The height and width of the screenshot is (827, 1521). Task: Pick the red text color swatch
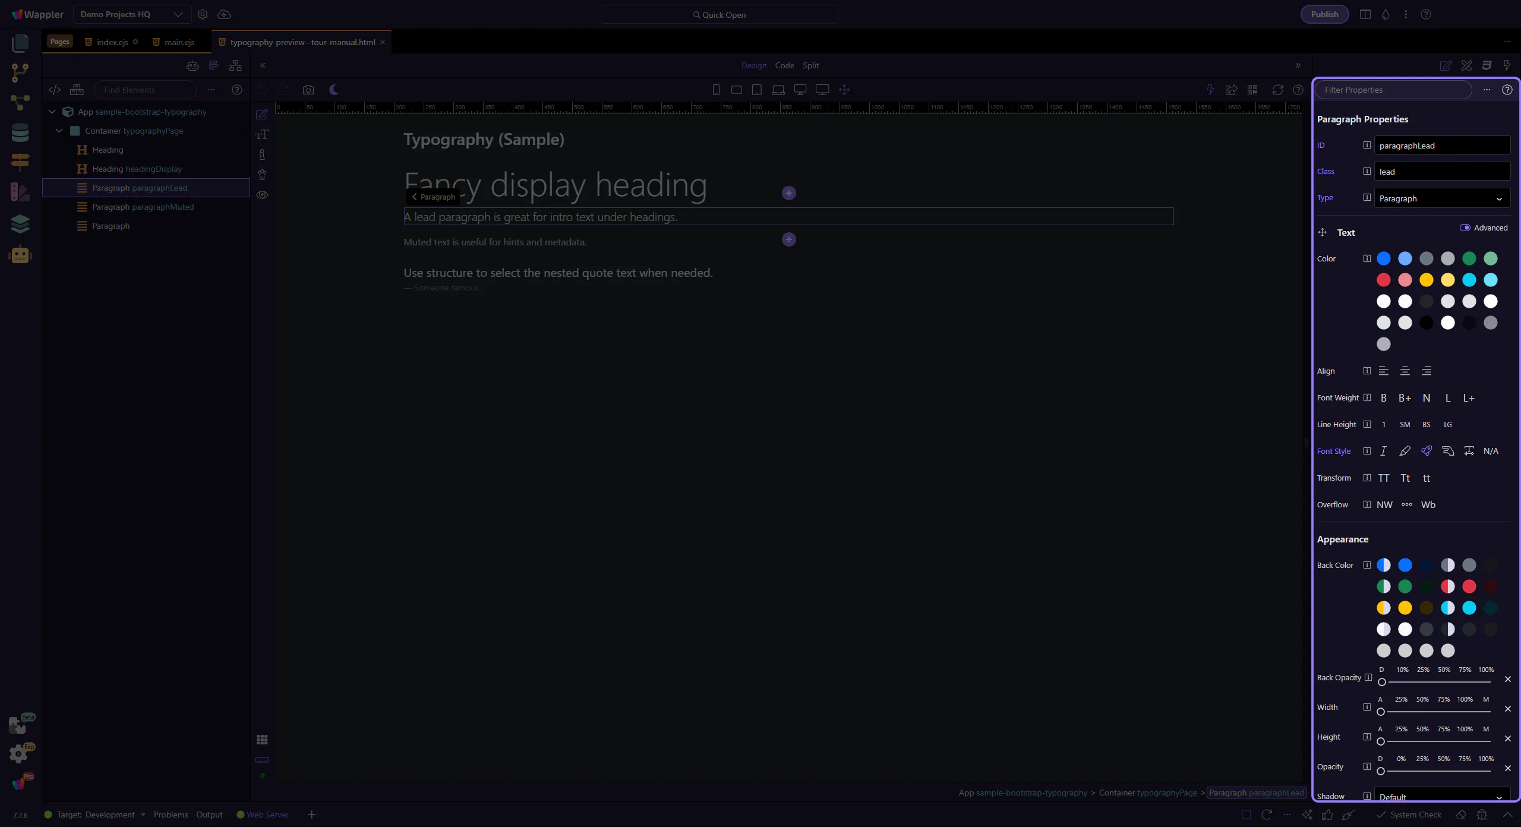tap(1383, 280)
